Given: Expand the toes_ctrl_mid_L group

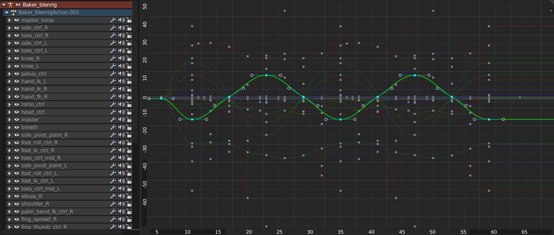Looking at the screenshot, I should (x=10, y=189).
